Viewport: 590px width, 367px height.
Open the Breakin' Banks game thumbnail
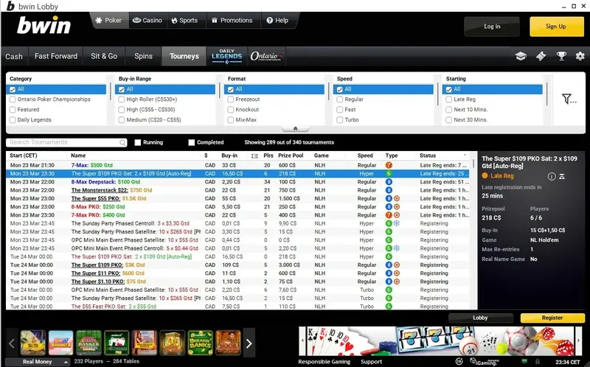pos(200,343)
